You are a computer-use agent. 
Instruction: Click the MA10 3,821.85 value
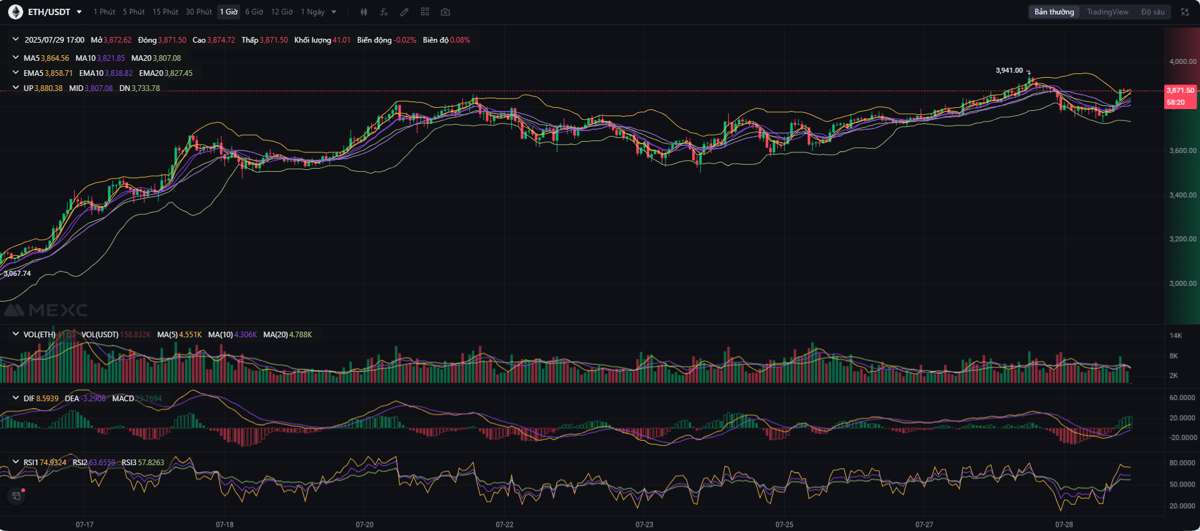point(100,58)
